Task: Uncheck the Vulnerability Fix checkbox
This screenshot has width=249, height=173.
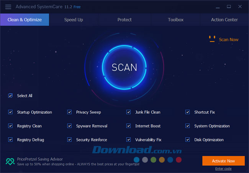Action: 128,140
